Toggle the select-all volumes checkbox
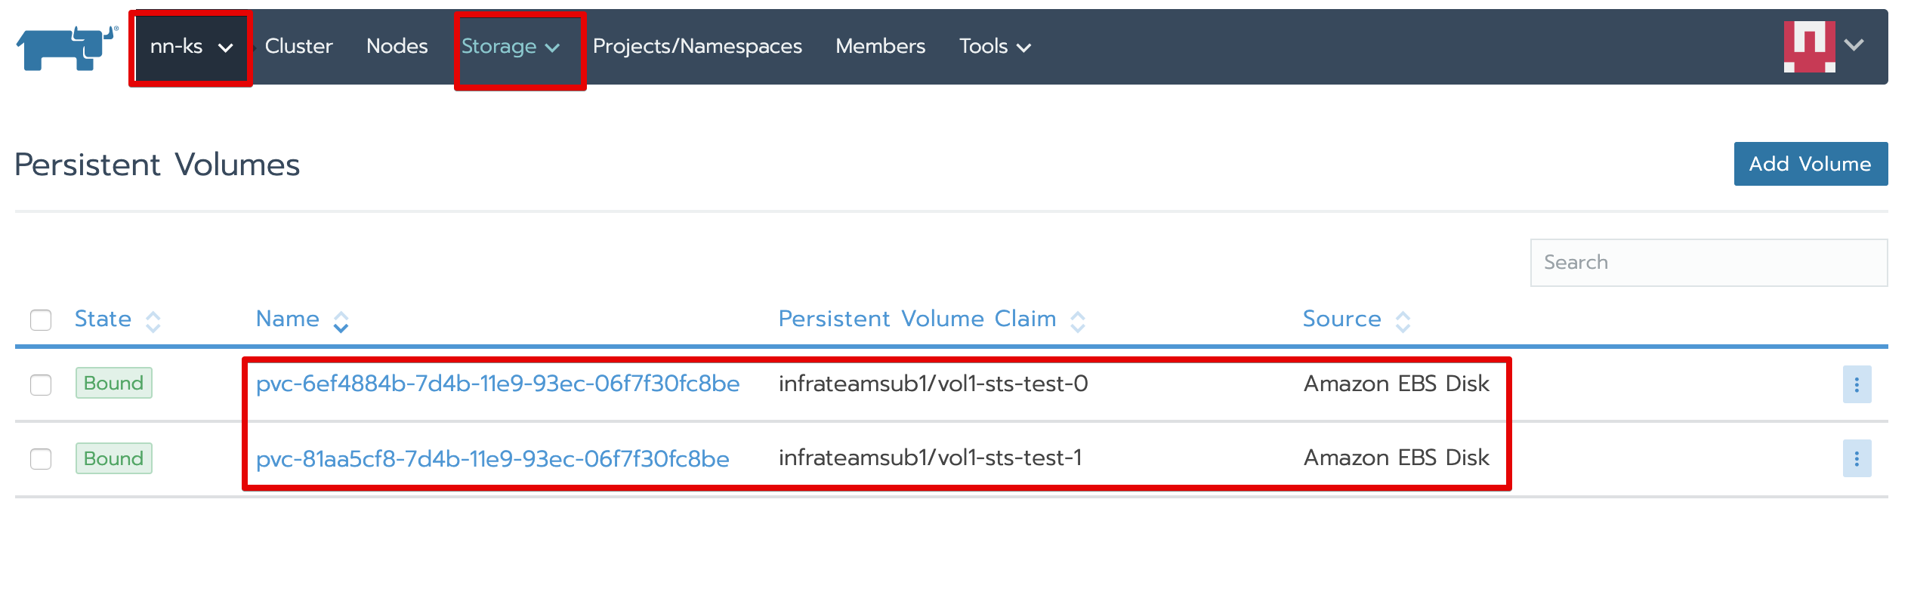The image size is (1911, 598). pyautogui.click(x=41, y=320)
